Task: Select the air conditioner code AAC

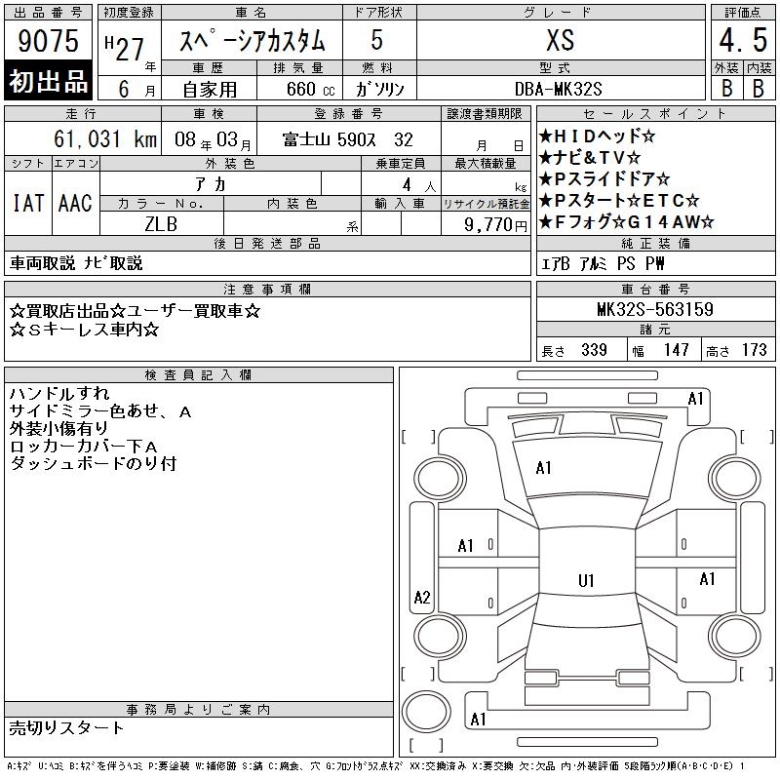Action: [x=75, y=203]
